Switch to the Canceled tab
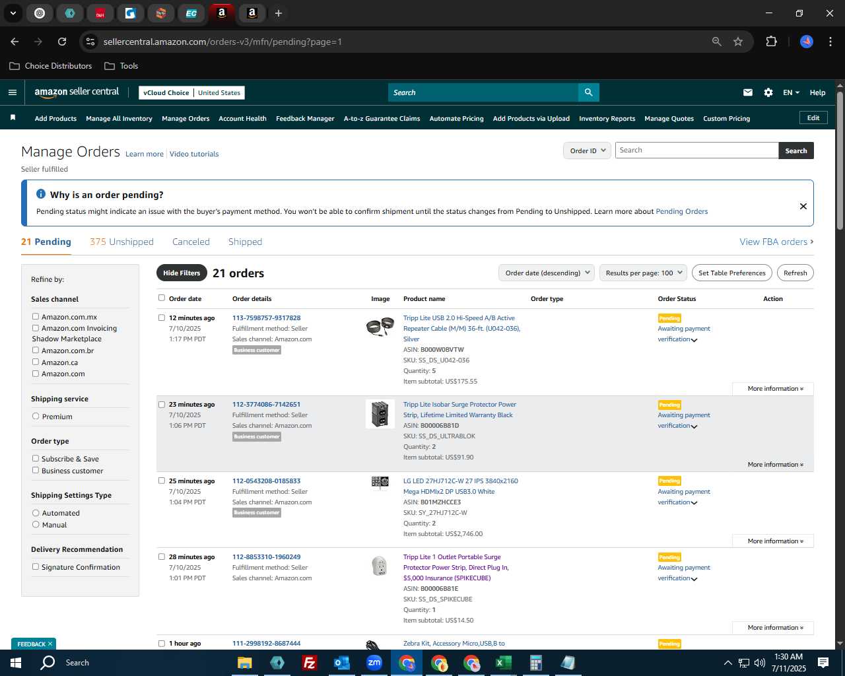Image resolution: width=845 pixels, height=676 pixels. click(191, 242)
